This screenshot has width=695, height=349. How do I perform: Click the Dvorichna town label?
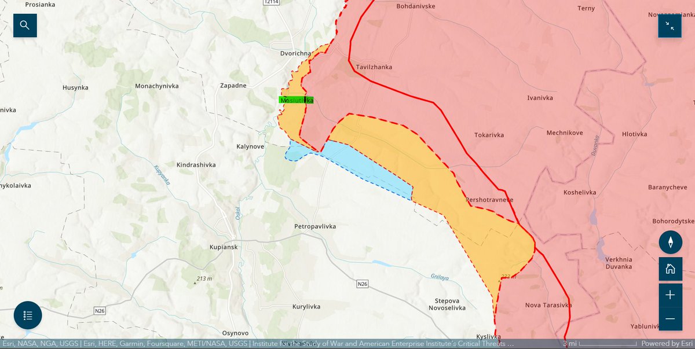pyautogui.click(x=295, y=53)
